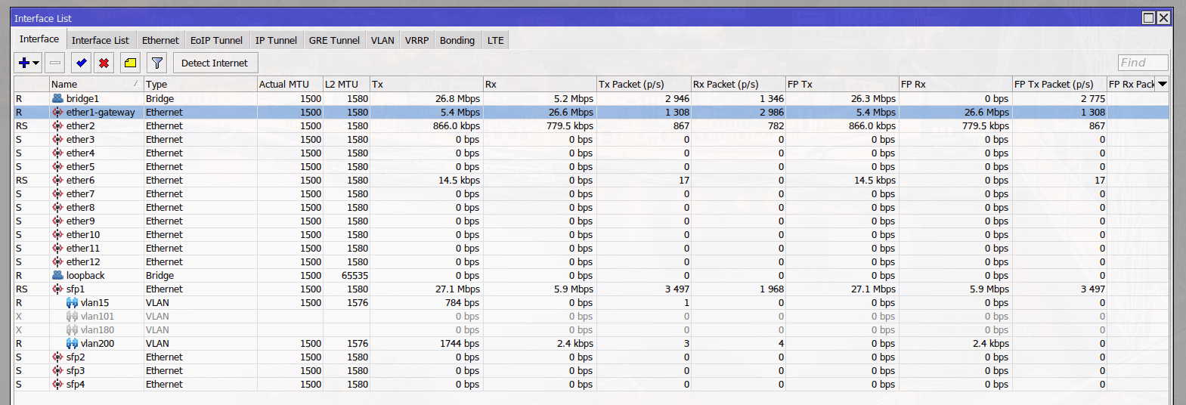
Task: Click the blue plus Add interface button
Action: pyautogui.click(x=24, y=63)
